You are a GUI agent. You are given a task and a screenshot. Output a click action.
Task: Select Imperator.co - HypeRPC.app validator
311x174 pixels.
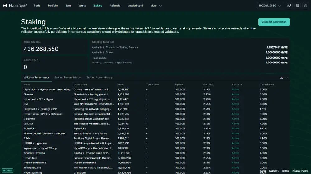[40, 148]
